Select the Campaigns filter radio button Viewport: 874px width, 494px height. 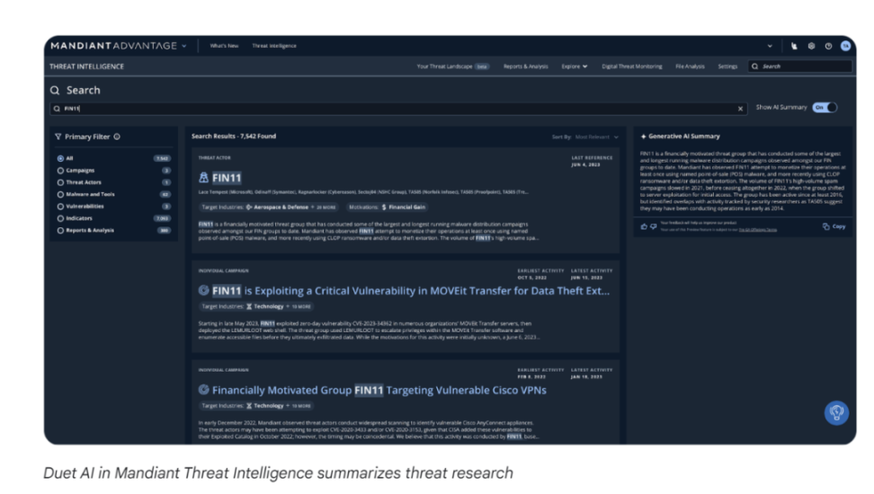(x=60, y=171)
